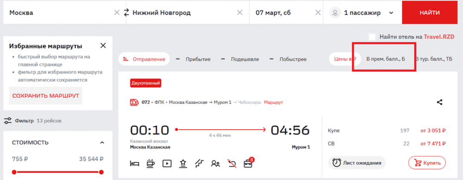Click the passenger avatar icon
The image size is (463, 180).
point(335,12)
